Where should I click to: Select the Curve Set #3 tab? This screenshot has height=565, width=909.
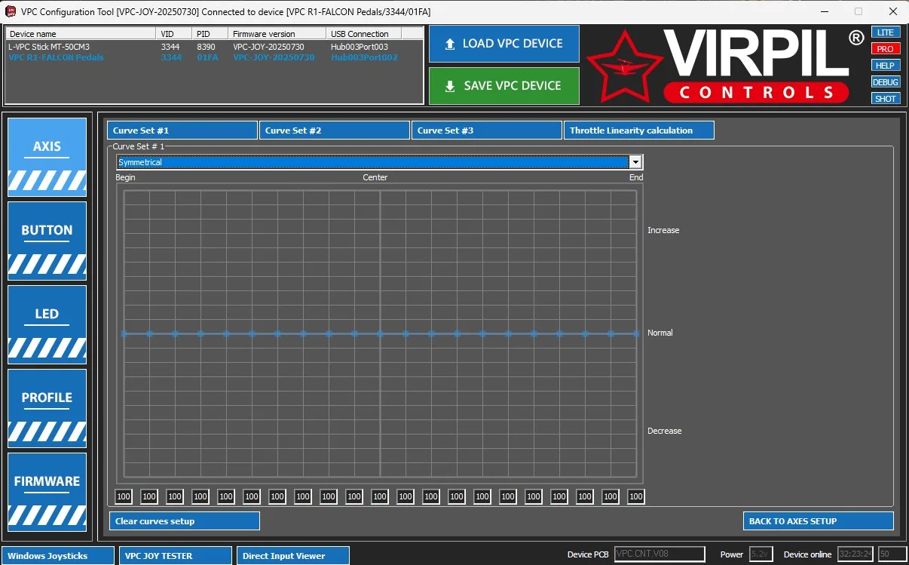click(487, 131)
